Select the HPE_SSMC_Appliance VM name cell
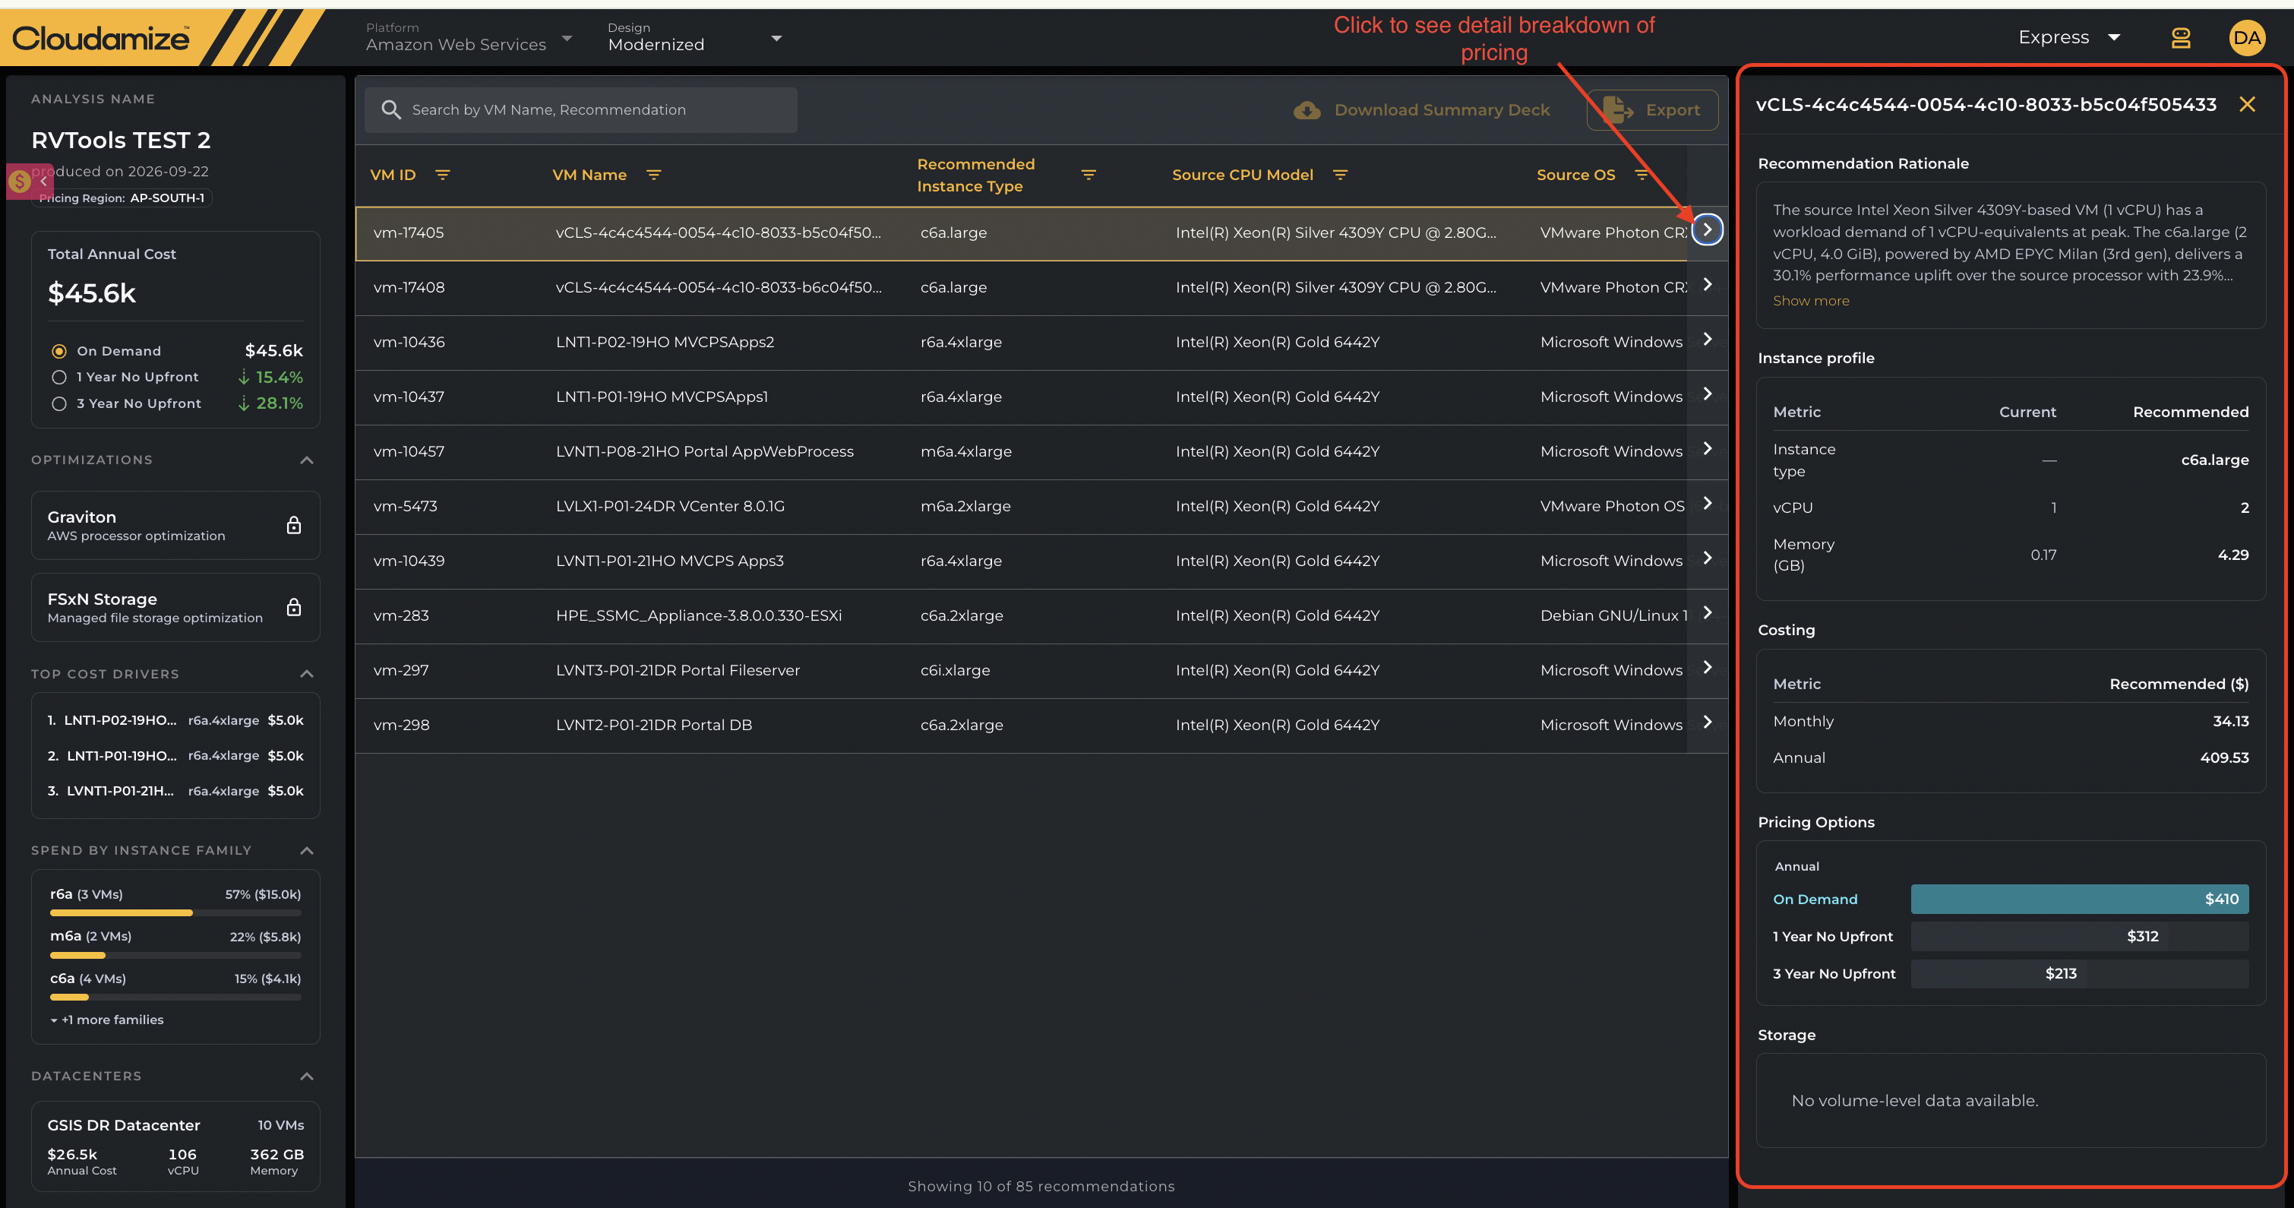 click(698, 615)
